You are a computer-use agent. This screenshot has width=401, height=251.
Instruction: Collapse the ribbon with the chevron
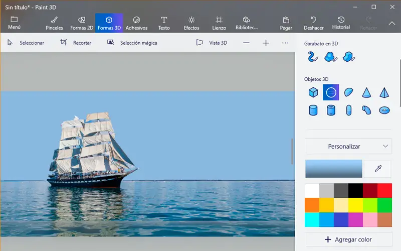coord(392,23)
